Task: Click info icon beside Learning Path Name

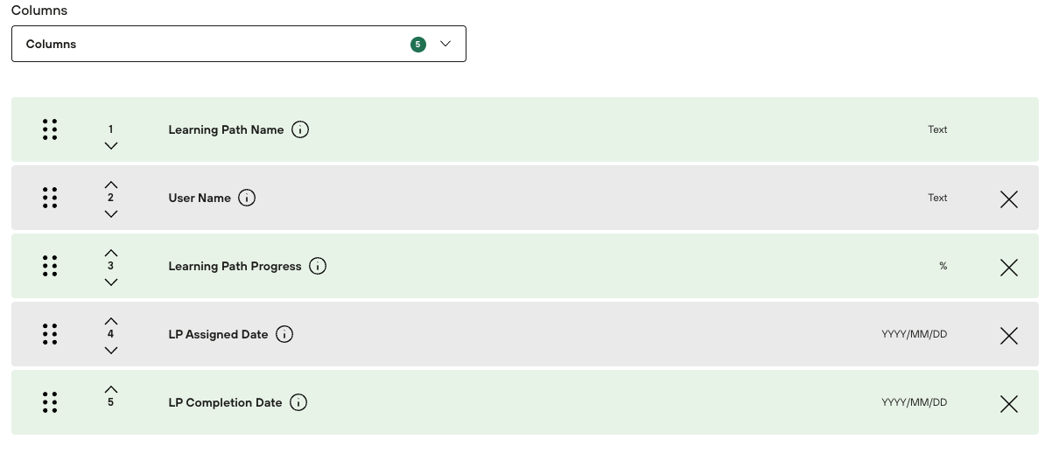Action: 300,130
